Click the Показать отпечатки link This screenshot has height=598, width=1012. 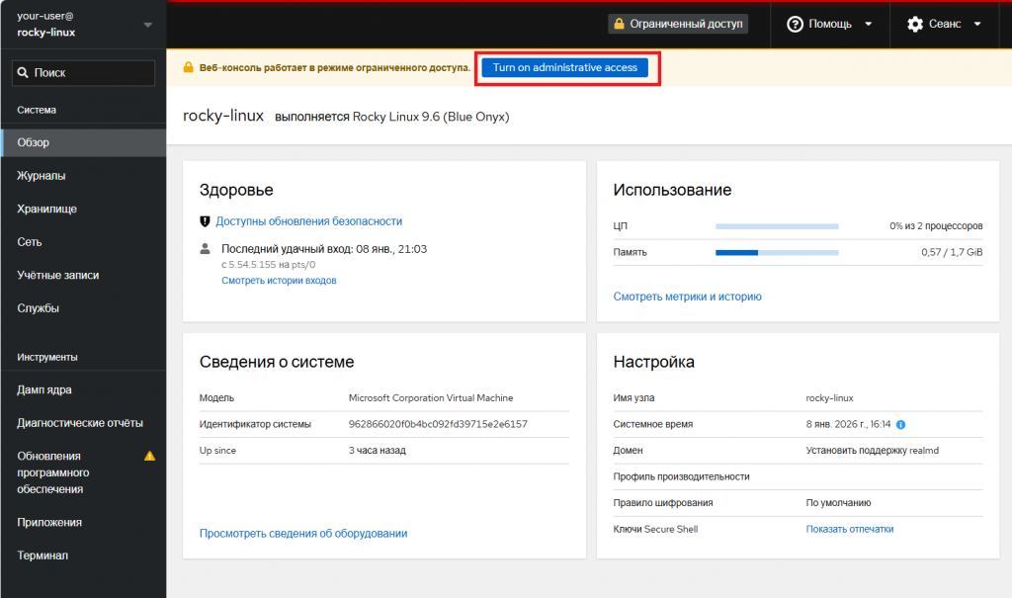tap(848, 529)
